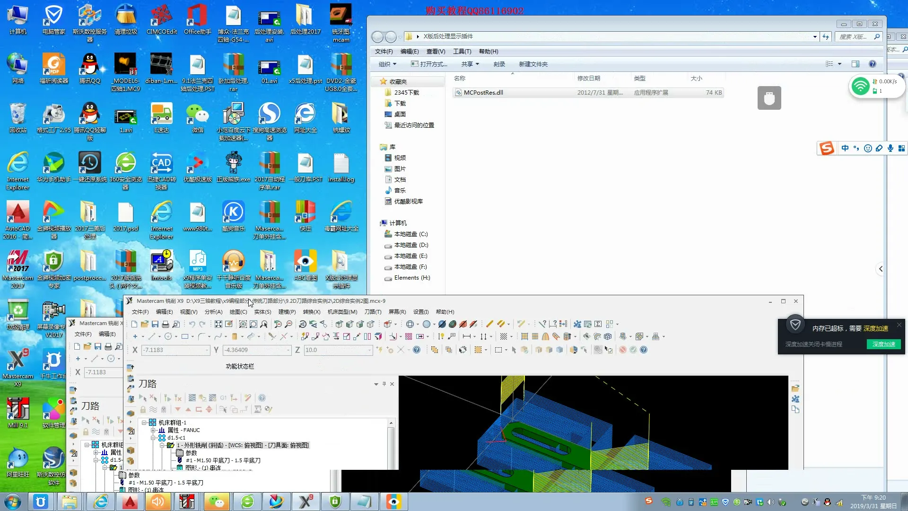Click the toolpath tree scroll-up arrow

coord(391,423)
